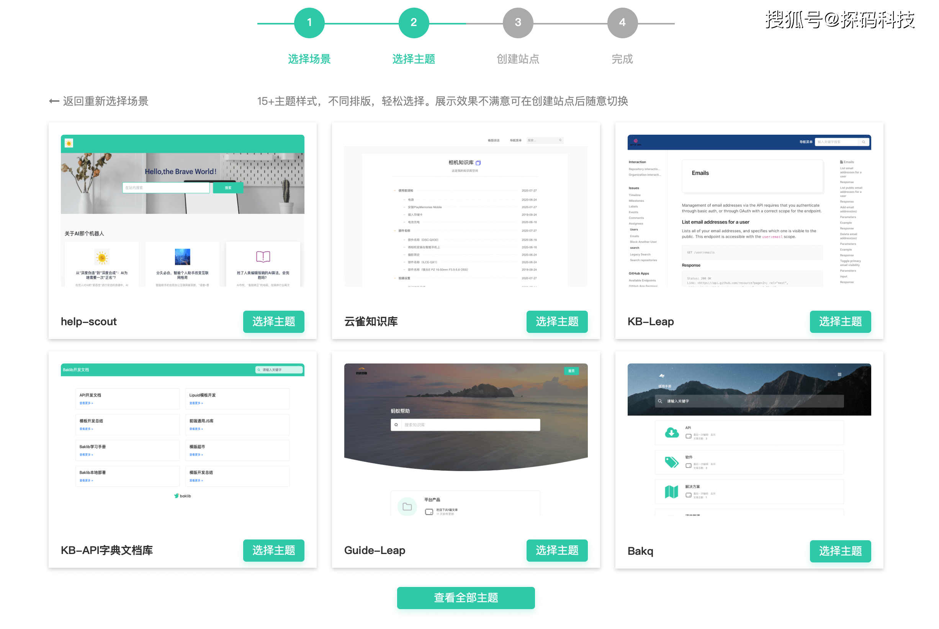This screenshot has width=939, height=629.
Task: Choose the 云雀知识库 theme with 选择主题
Action: click(x=557, y=321)
